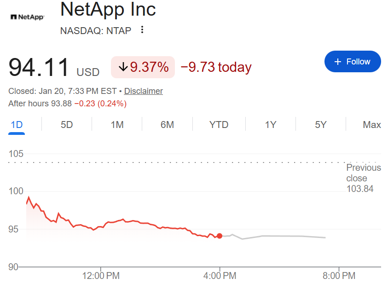Show the 1M chart range
Screen dimensions: 388x290
click(117, 124)
